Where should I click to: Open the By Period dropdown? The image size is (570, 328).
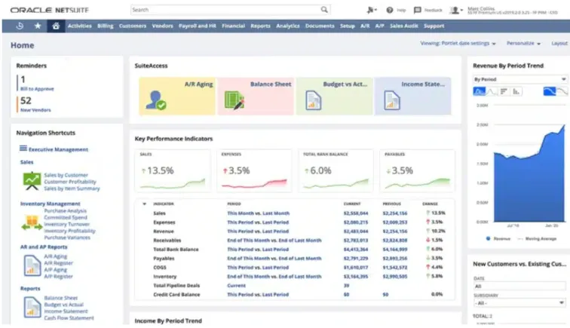click(519, 79)
